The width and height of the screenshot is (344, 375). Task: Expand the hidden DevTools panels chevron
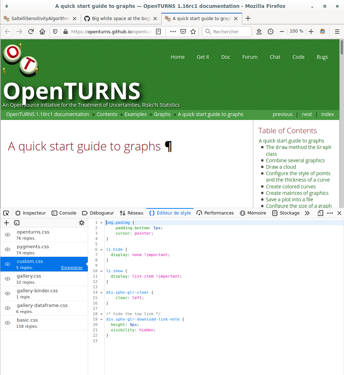tap(307, 213)
